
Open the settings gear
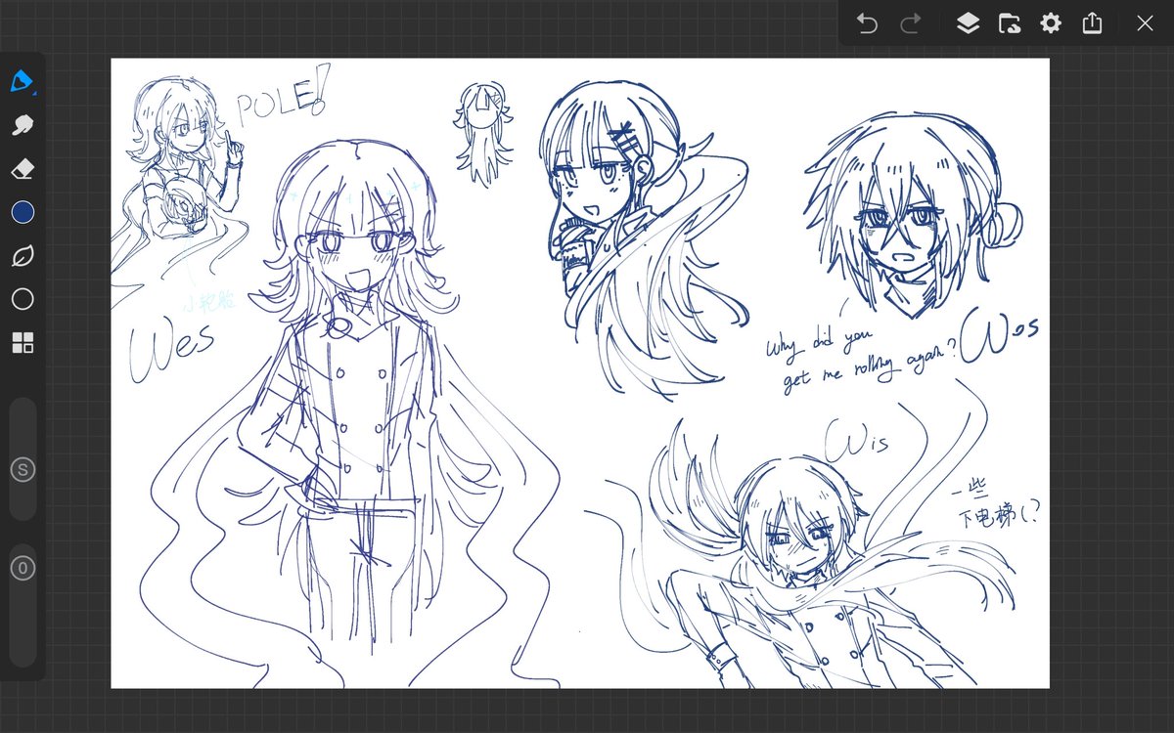coord(1051,23)
